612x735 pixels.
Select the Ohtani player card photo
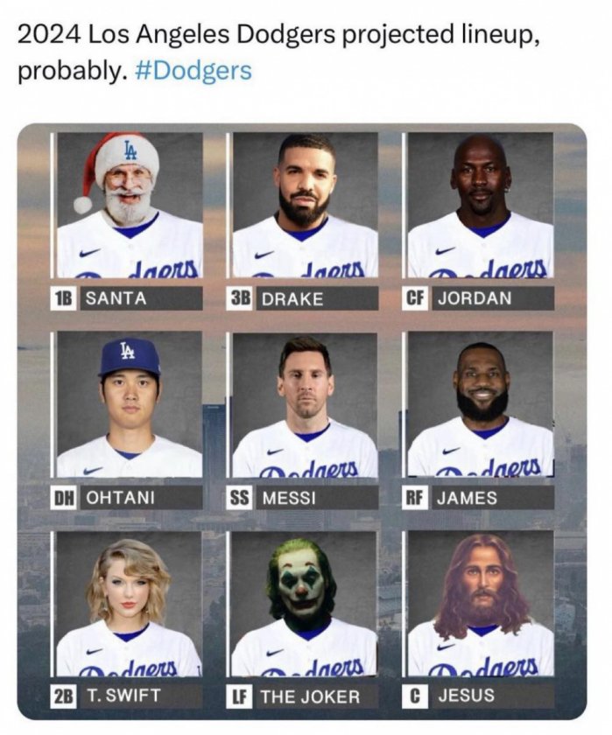tap(130, 404)
